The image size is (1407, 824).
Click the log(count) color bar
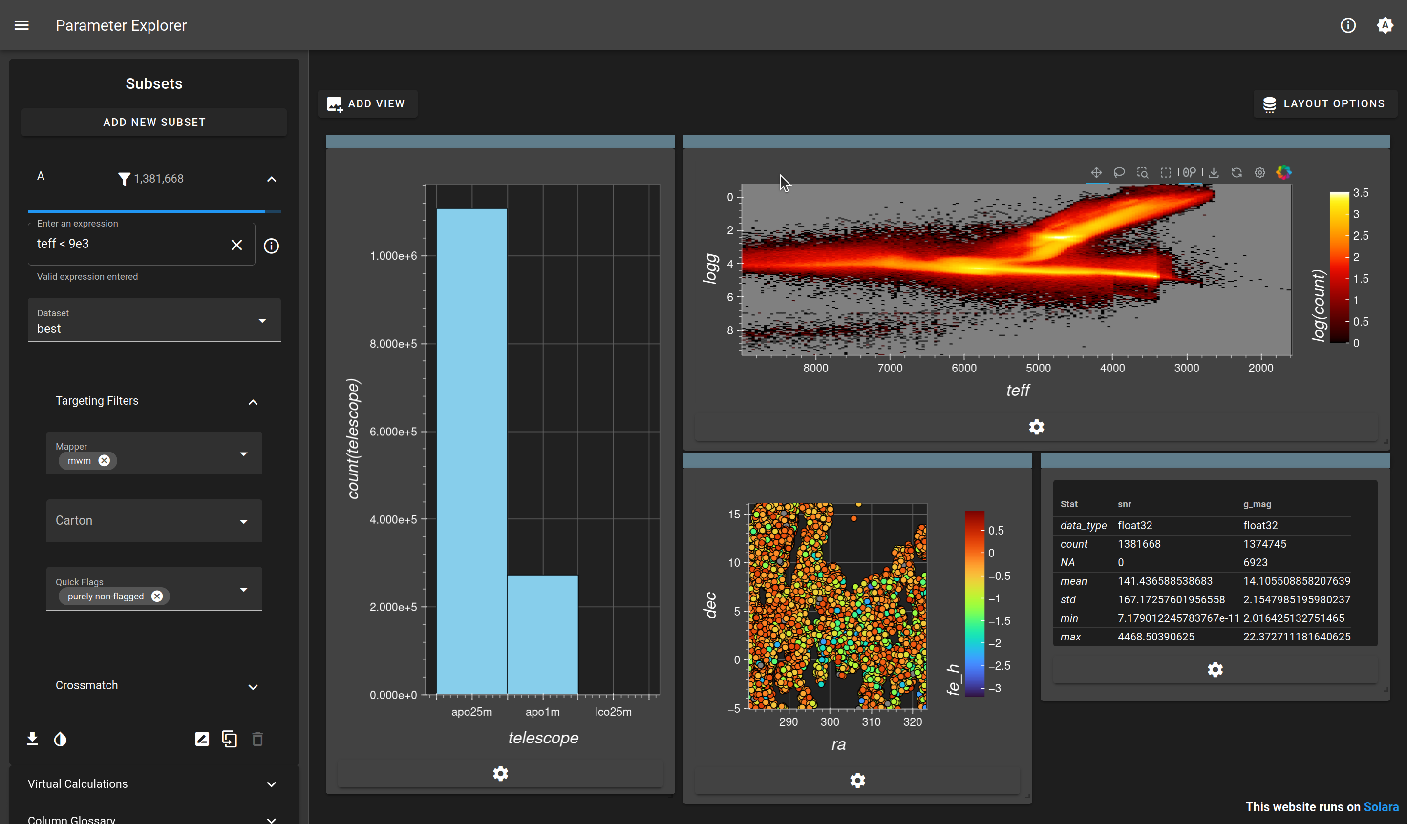pyautogui.click(x=1339, y=268)
